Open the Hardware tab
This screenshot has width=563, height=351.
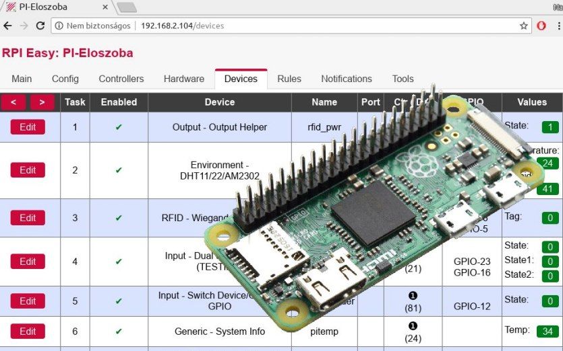[184, 79]
